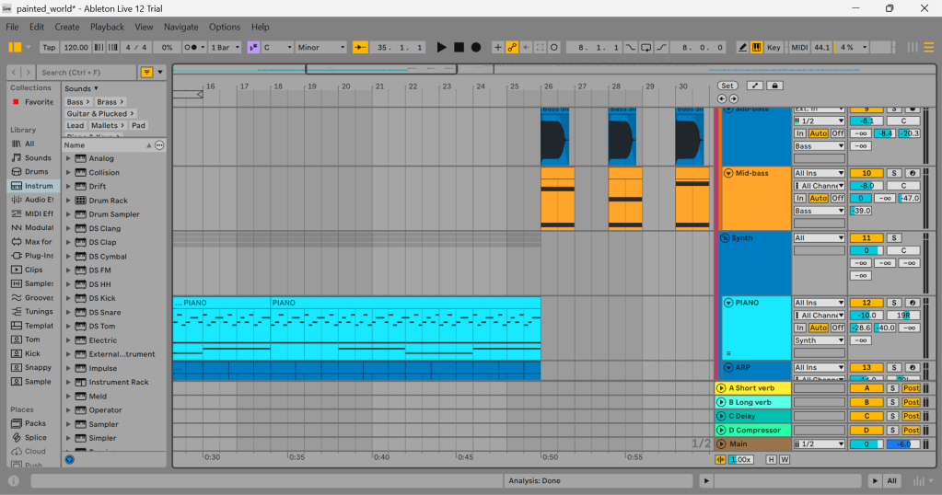Viewport: 942px width, 495px height.
Task: Open the Playback menu
Action: (x=107, y=28)
